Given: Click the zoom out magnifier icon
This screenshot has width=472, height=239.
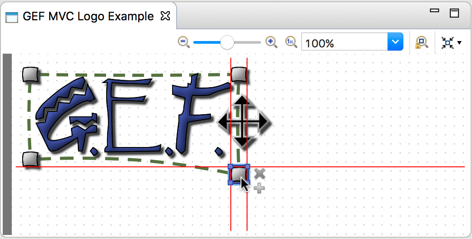Looking at the screenshot, I should 184,42.
